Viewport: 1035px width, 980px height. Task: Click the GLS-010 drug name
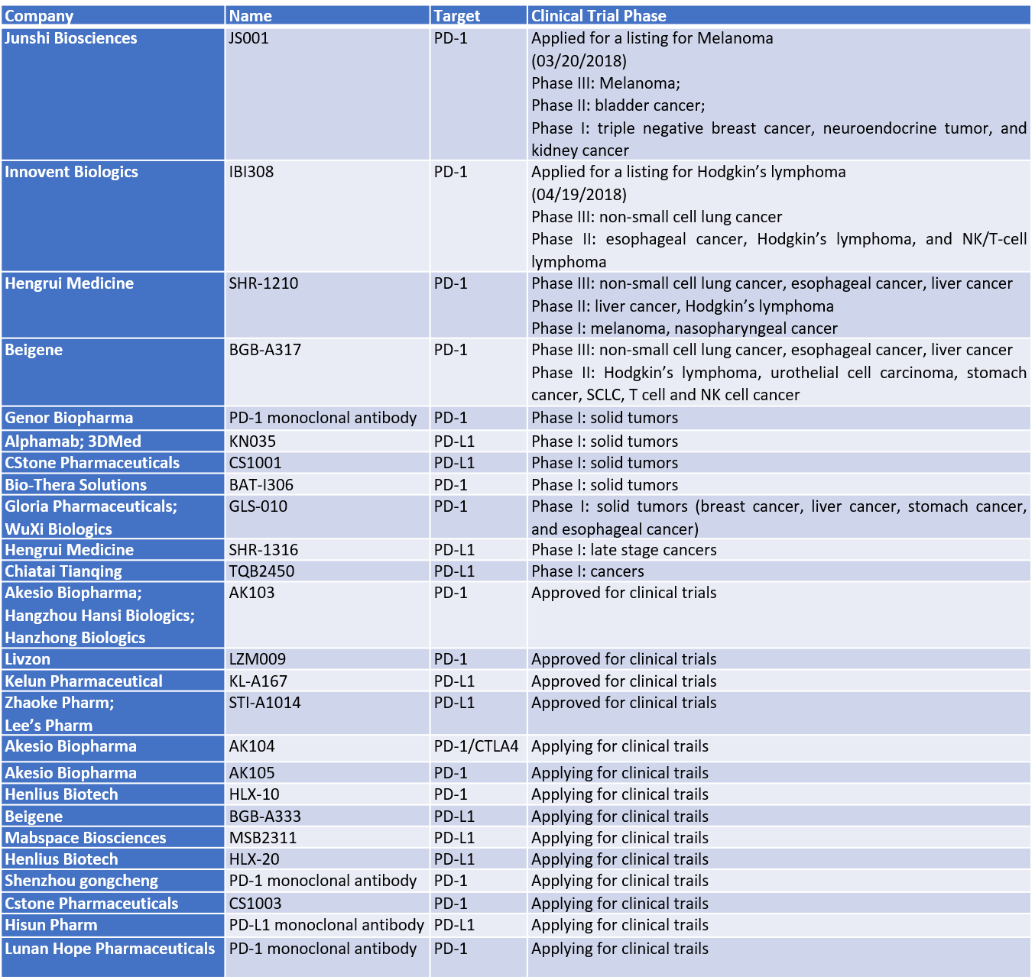click(259, 506)
